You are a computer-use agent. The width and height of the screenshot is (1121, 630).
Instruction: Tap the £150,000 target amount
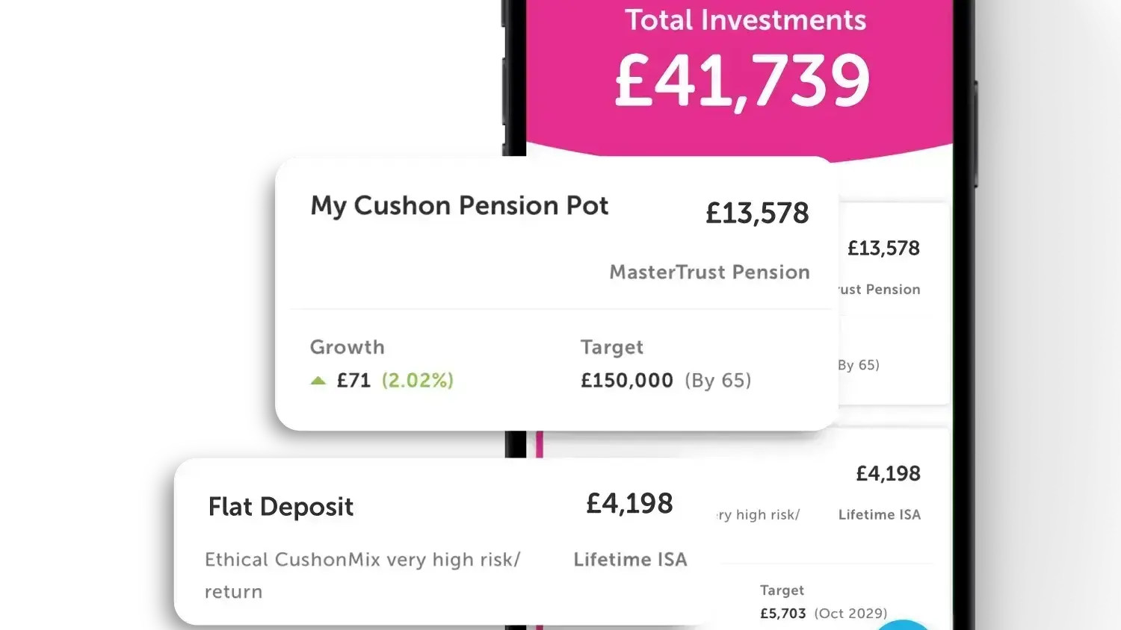coord(627,381)
